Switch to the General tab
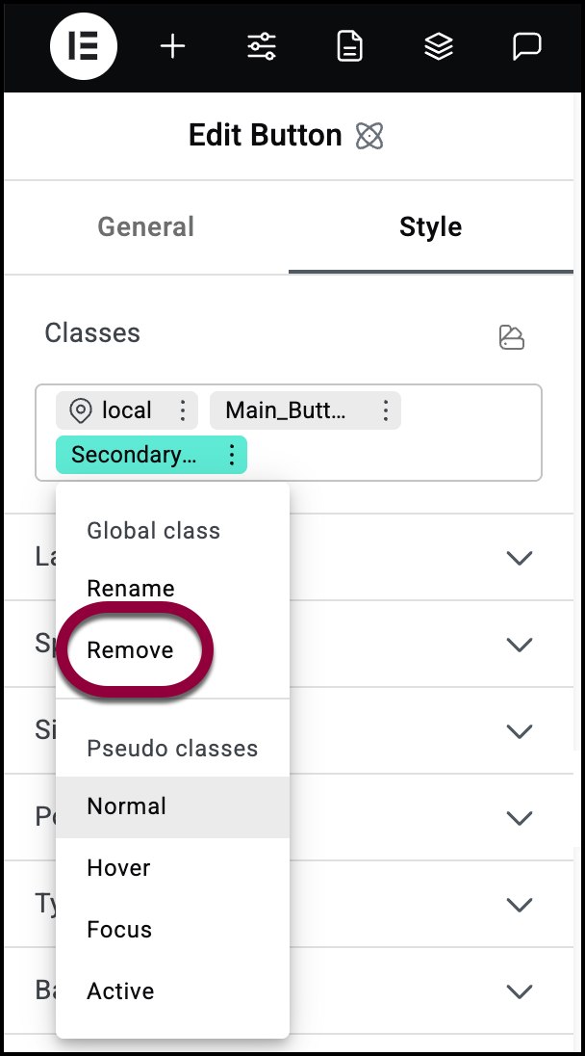Image resolution: width=585 pixels, height=1056 pixels. [146, 227]
